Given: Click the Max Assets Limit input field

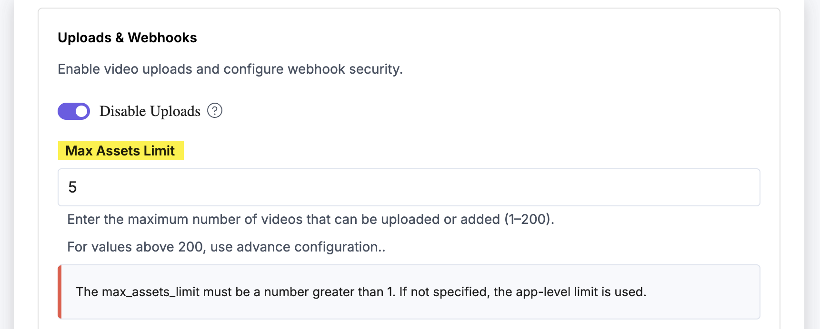Looking at the screenshot, I should 409,187.
